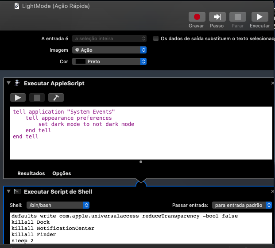Switch to the Resultados tab
Image resolution: width=275 pixels, height=248 pixels.
[x=31, y=173]
